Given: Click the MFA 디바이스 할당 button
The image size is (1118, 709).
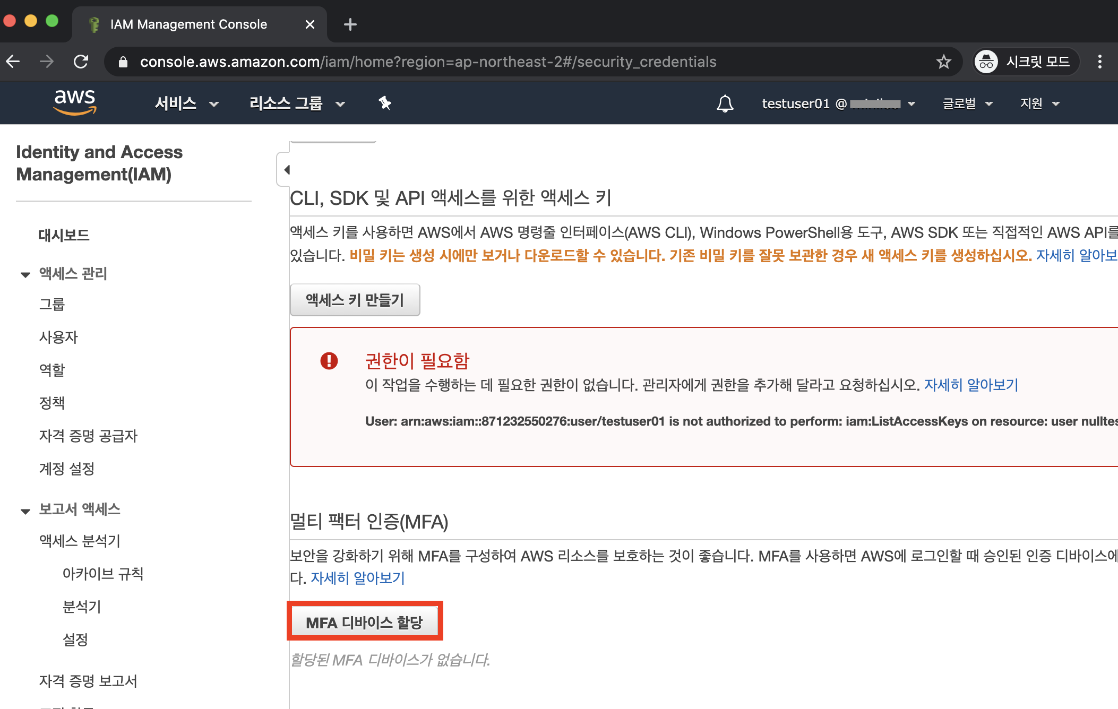Looking at the screenshot, I should [x=364, y=622].
